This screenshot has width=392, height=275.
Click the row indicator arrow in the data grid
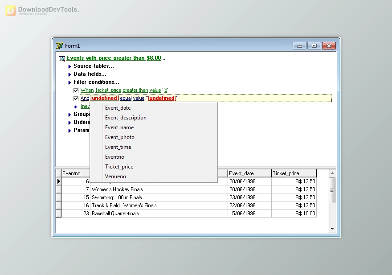click(x=58, y=181)
